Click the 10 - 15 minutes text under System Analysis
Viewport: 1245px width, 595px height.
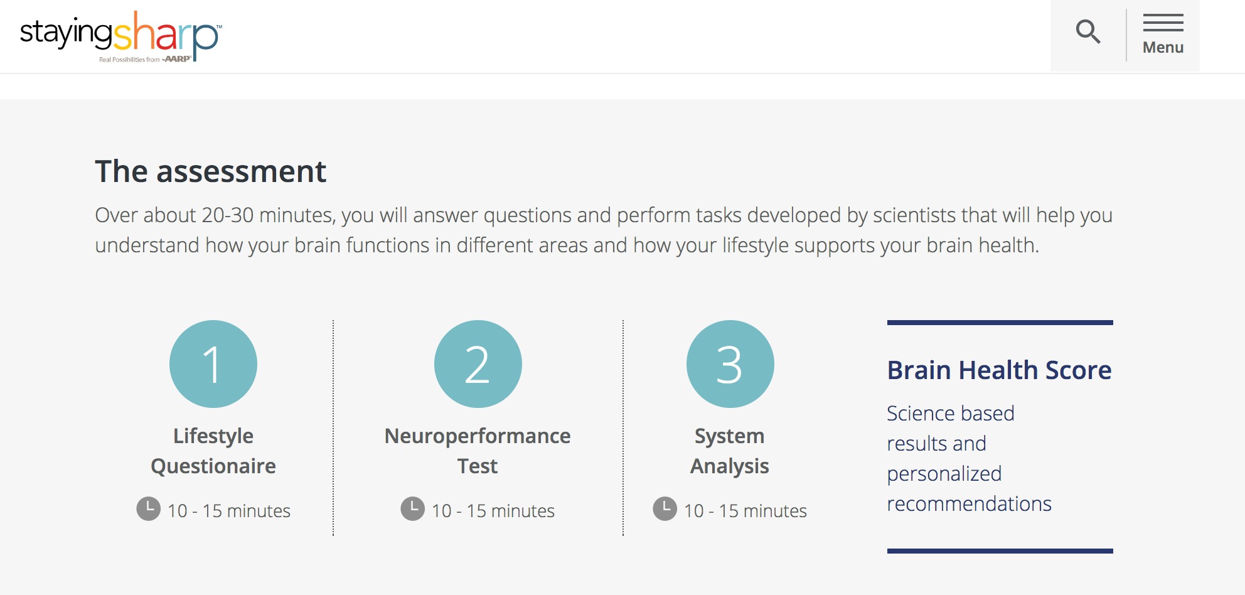click(x=745, y=511)
